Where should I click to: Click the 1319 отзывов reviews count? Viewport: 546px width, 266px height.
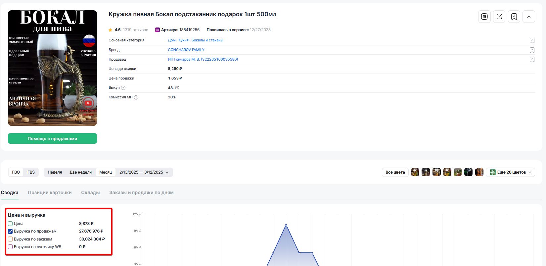coord(136,30)
